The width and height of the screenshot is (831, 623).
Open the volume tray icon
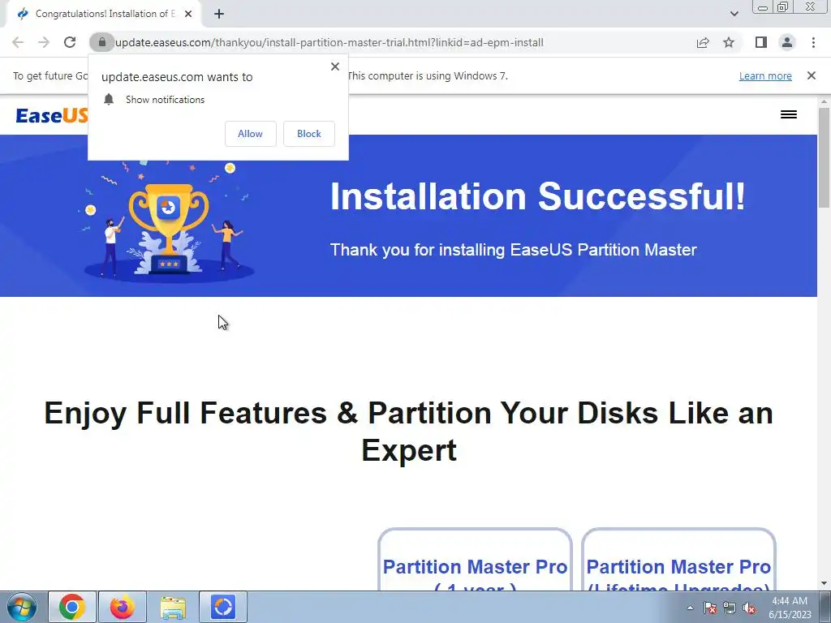[749, 608]
